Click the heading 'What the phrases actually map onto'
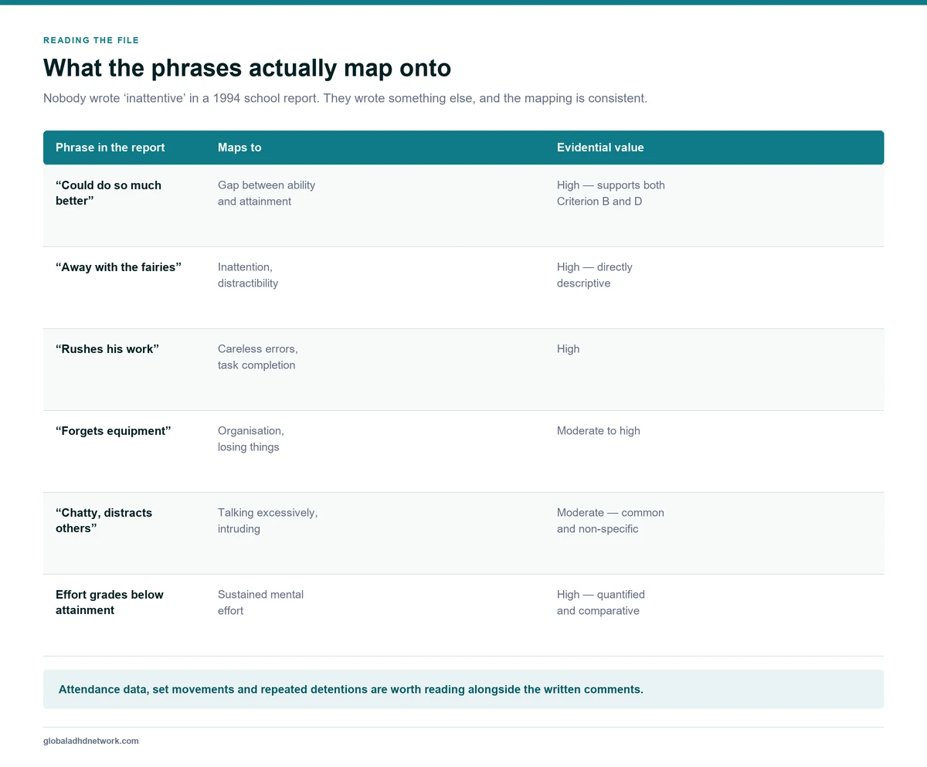 247,68
